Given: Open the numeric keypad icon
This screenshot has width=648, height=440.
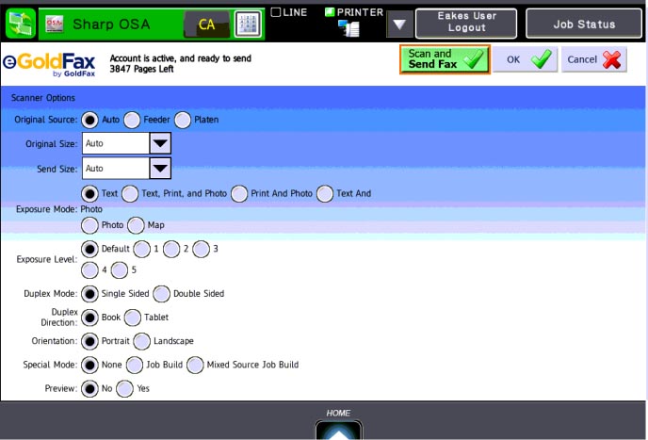Looking at the screenshot, I should [248, 24].
